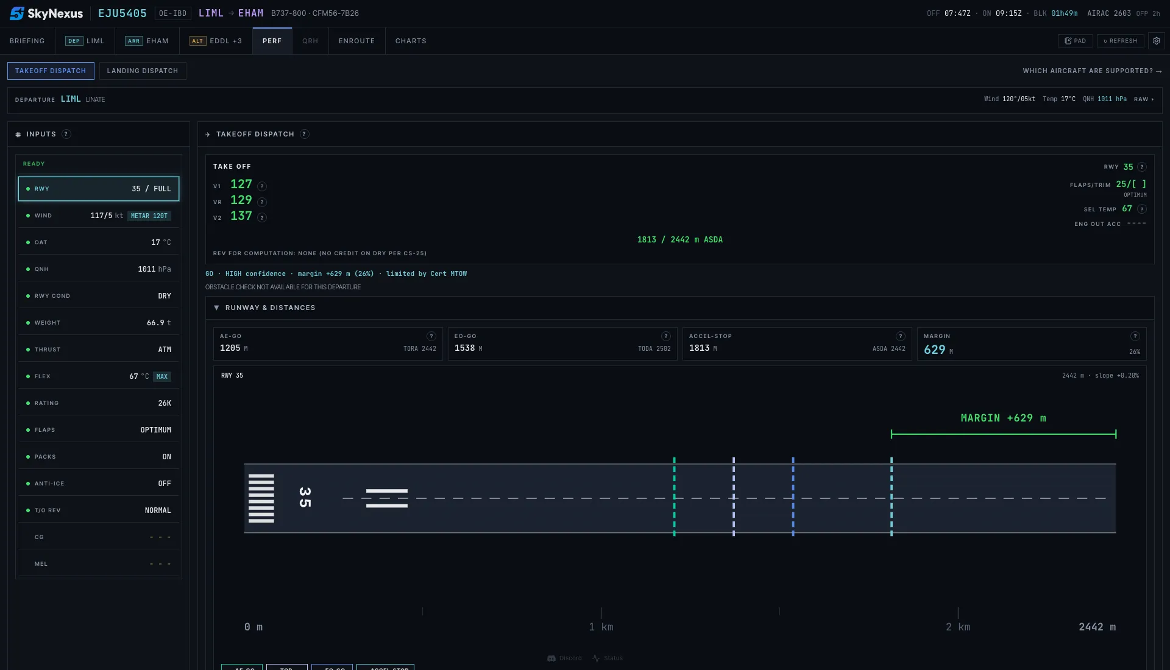Screen dimensions: 1170x670
Task: Show help for the EO-GO card
Action: click(x=666, y=336)
